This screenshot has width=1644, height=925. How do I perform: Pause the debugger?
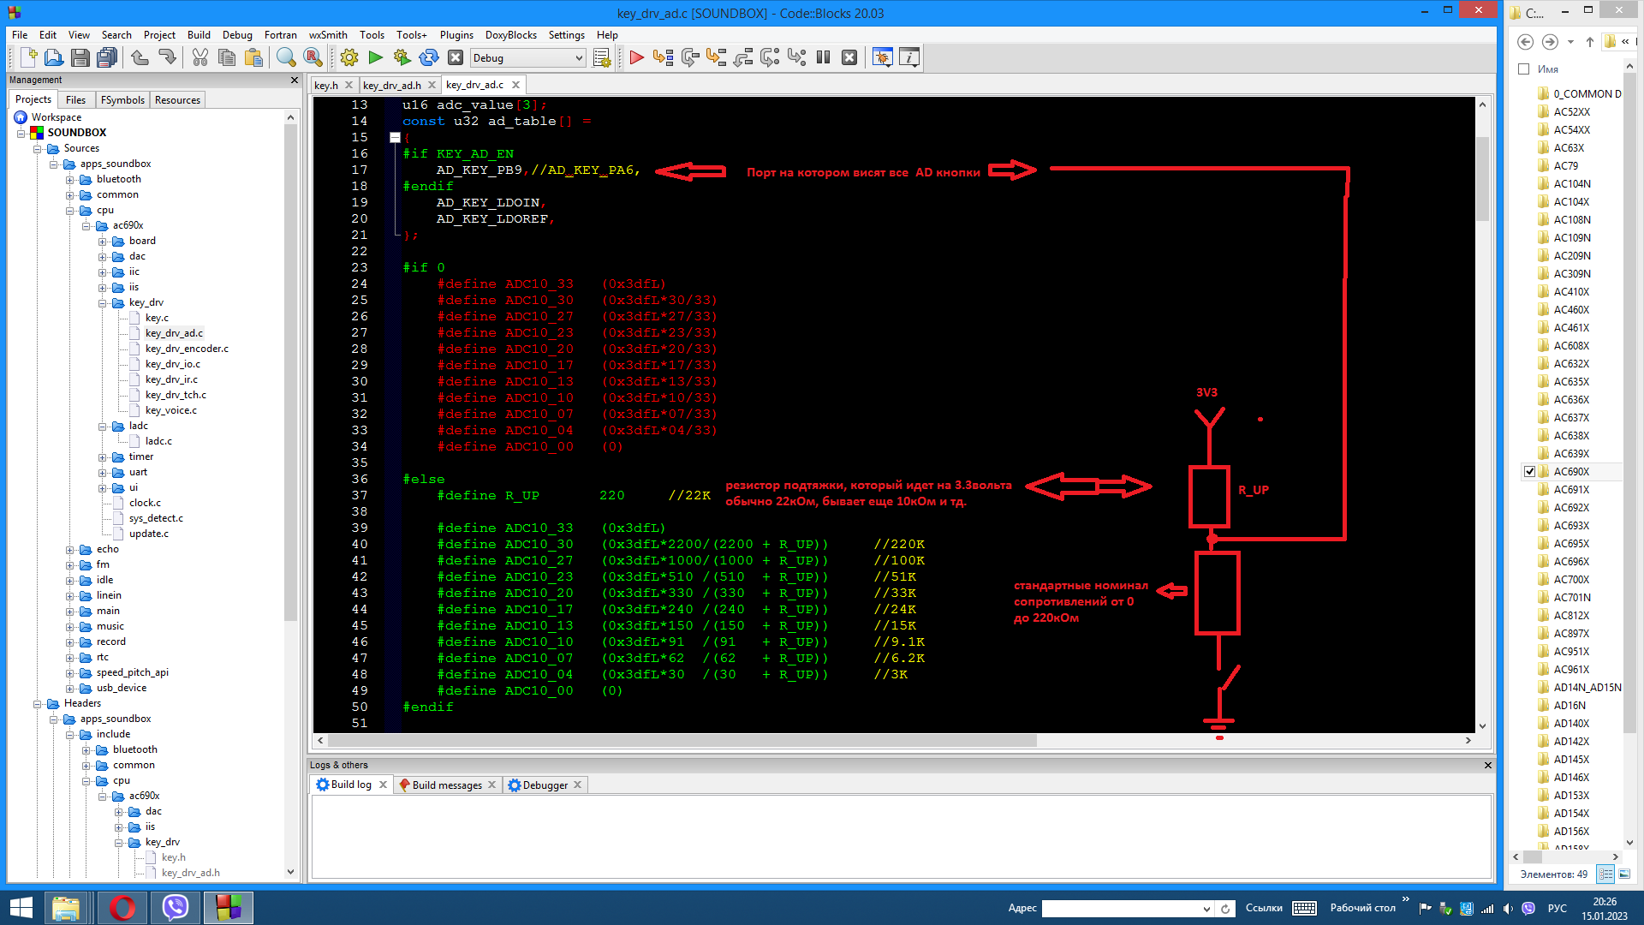[823, 57]
